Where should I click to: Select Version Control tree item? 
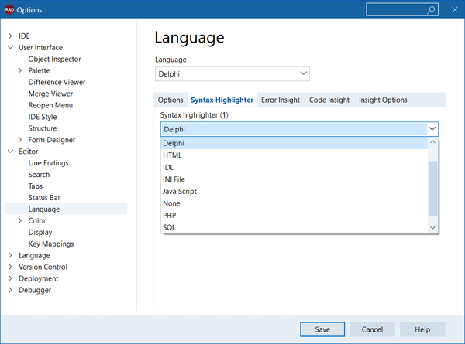coord(43,267)
